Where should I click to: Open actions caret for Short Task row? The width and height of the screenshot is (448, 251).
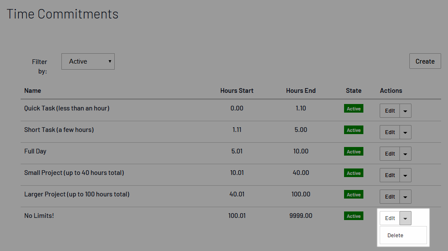405,132
